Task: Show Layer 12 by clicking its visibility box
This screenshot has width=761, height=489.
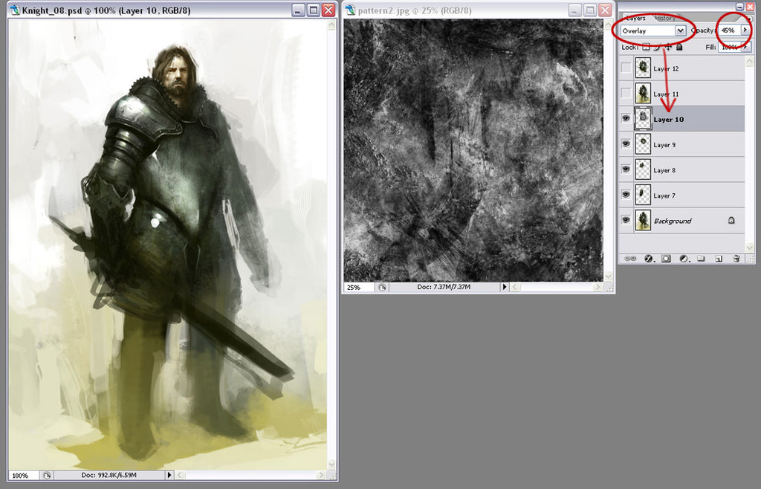Action: point(626,68)
